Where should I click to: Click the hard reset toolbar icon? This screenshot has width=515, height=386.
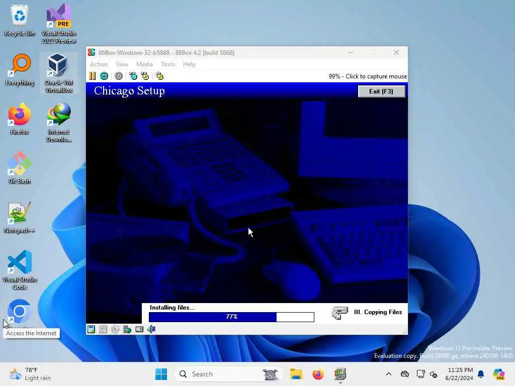click(104, 76)
